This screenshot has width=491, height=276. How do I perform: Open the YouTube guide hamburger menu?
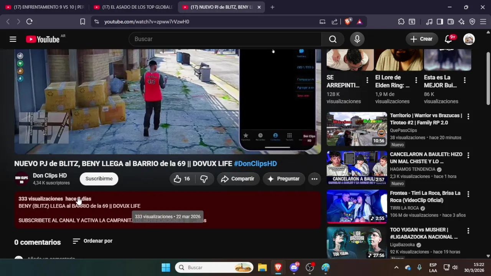point(13,39)
